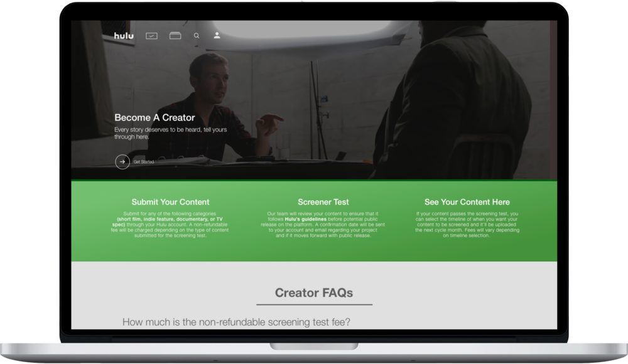Click the See Your Content Here description paragraph
This screenshot has width=628, height=364.
click(x=467, y=225)
